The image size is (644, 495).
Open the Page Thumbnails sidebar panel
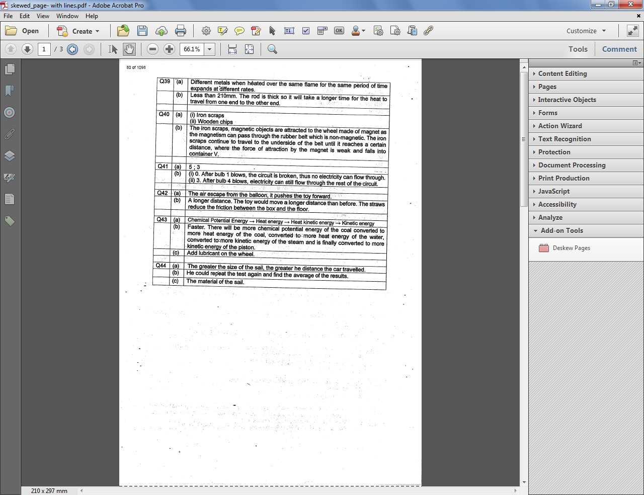point(9,69)
